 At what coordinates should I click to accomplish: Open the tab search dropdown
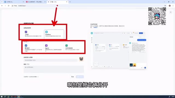[x=2, y=2]
